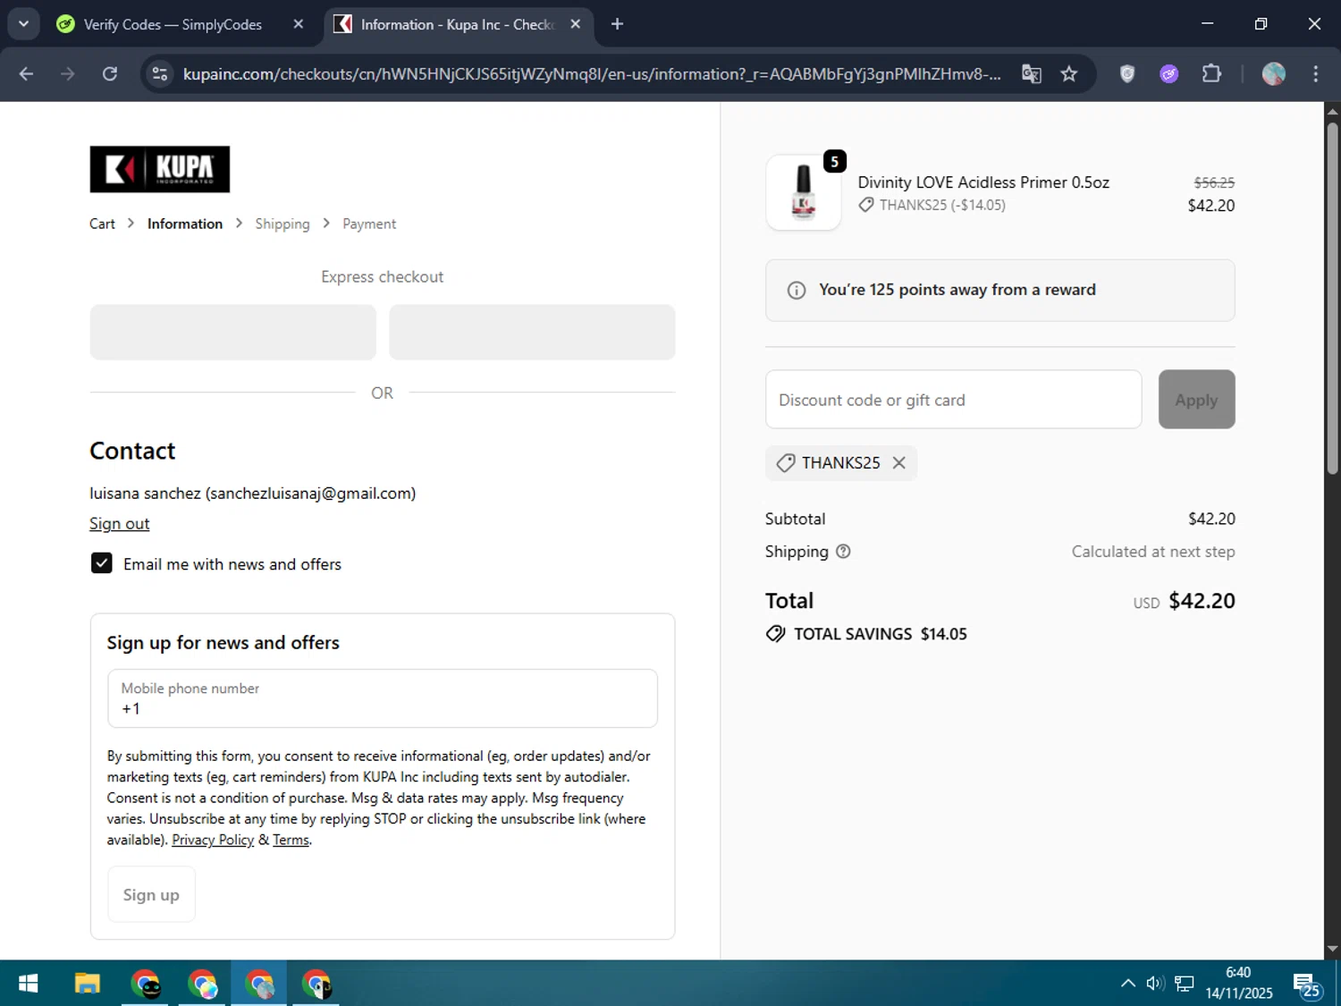This screenshot has width=1341, height=1006.
Task: Click the browser forward arrow
Action: [x=68, y=74]
